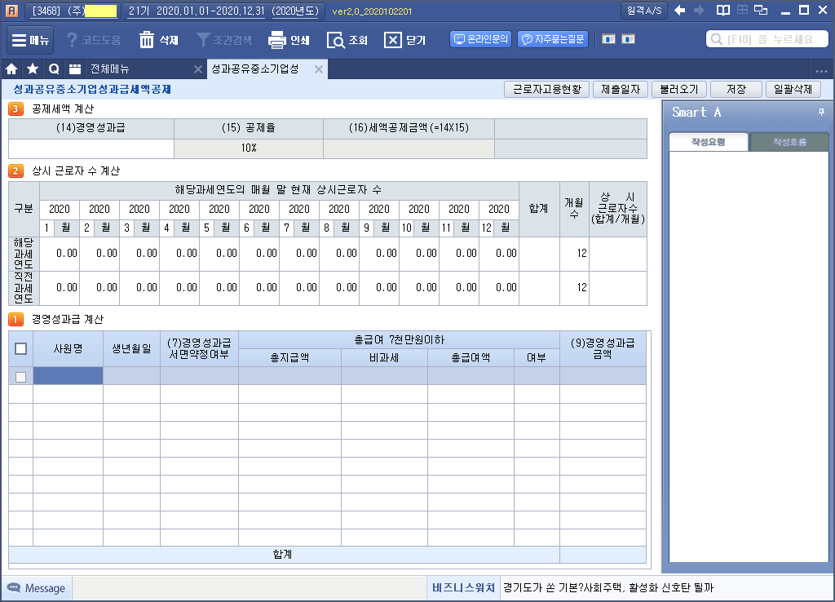Select the 작성흐름 tab in Smart A
The height and width of the screenshot is (602, 835).
[x=789, y=142]
